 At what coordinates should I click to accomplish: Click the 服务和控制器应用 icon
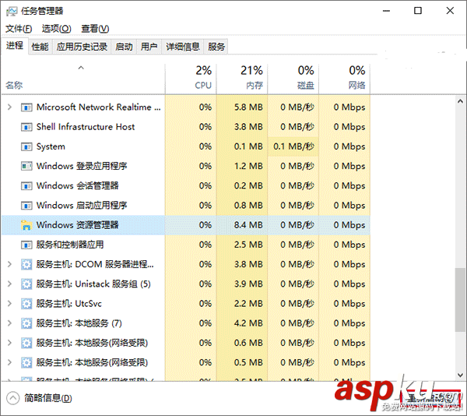point(26,245)
